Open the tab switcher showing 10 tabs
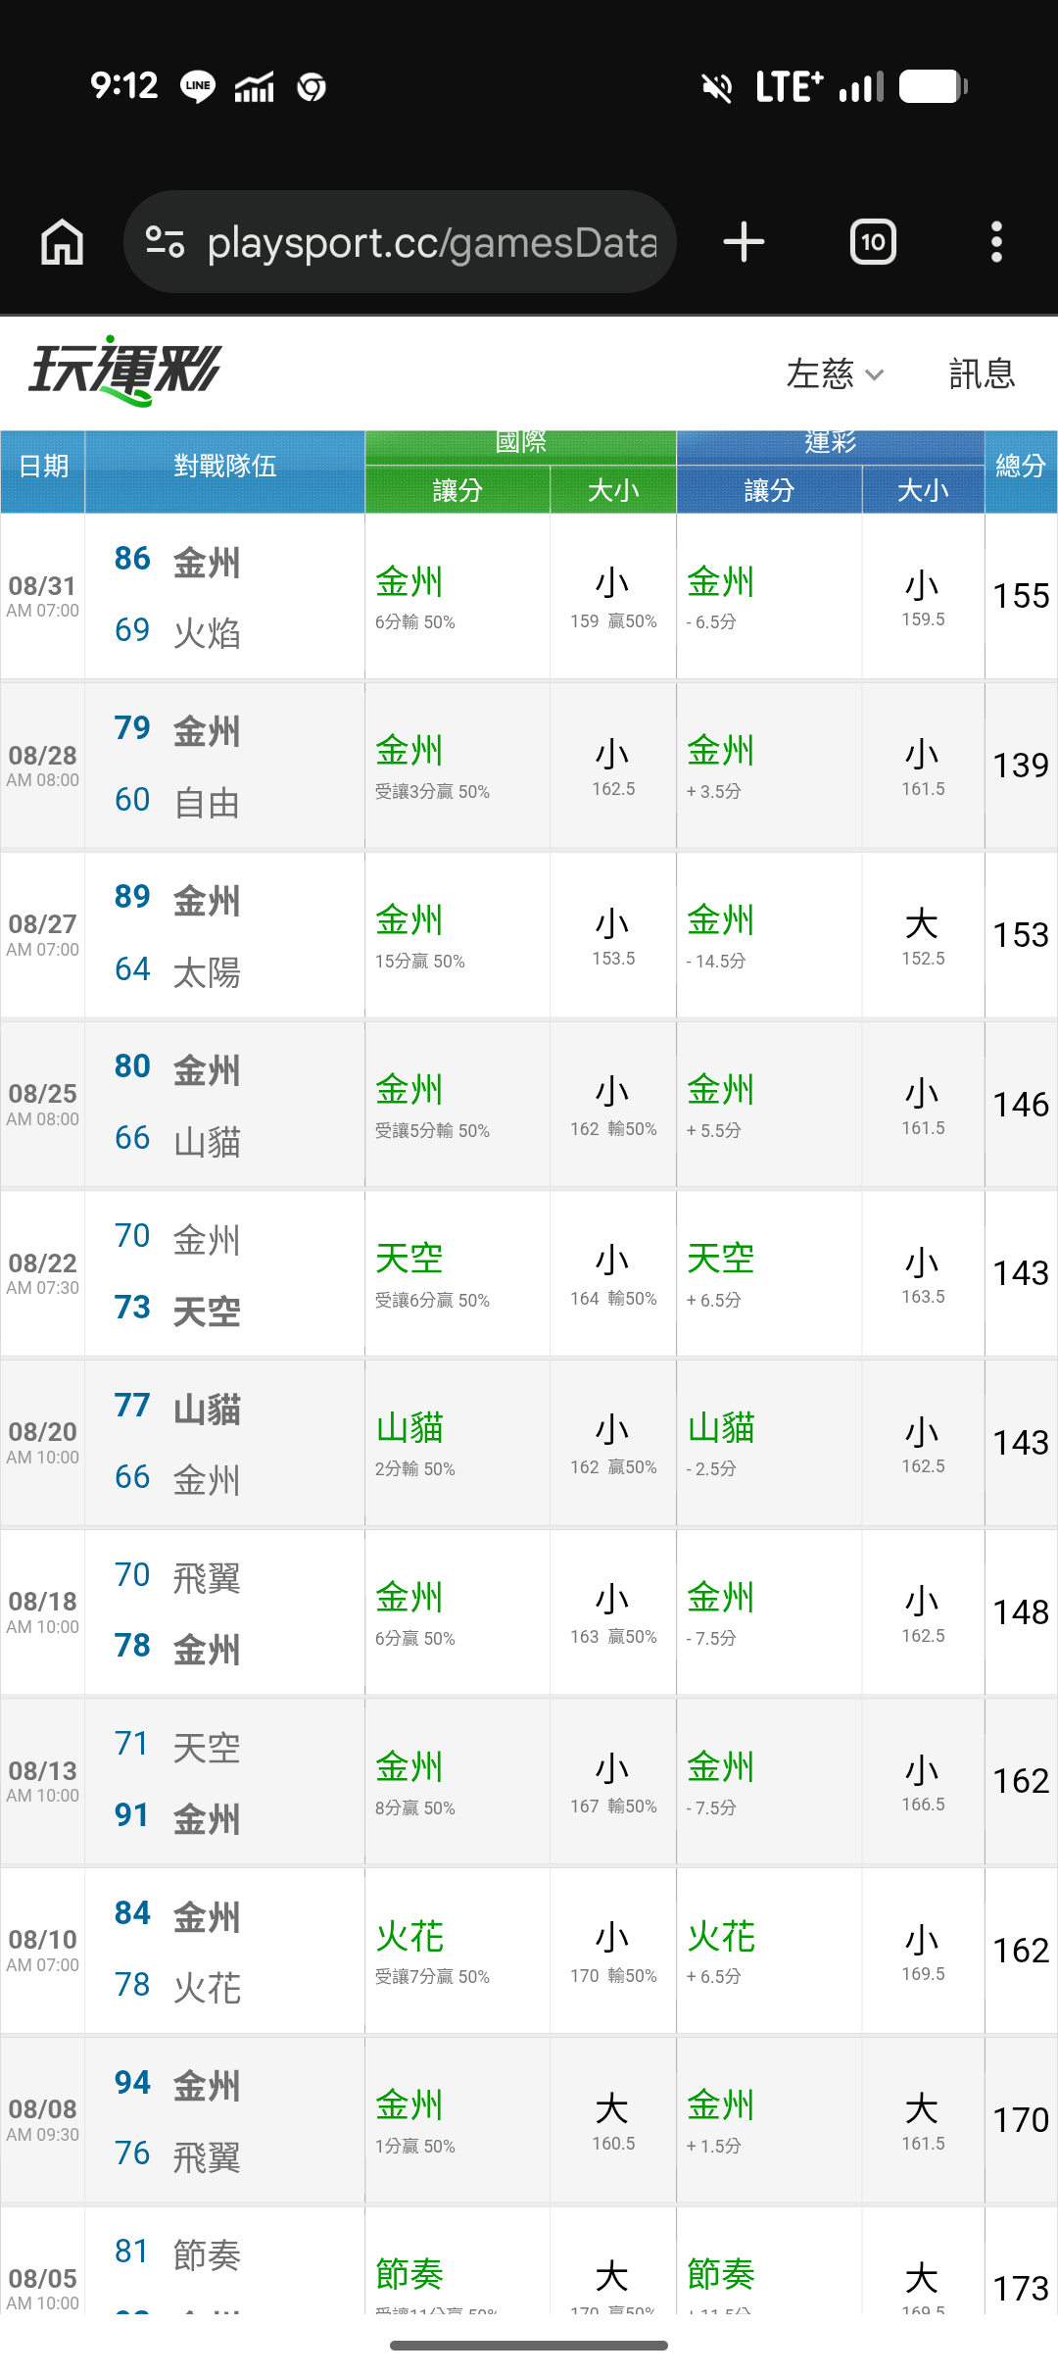The height and width of the screenshot is (2376, 1058). 873,242
